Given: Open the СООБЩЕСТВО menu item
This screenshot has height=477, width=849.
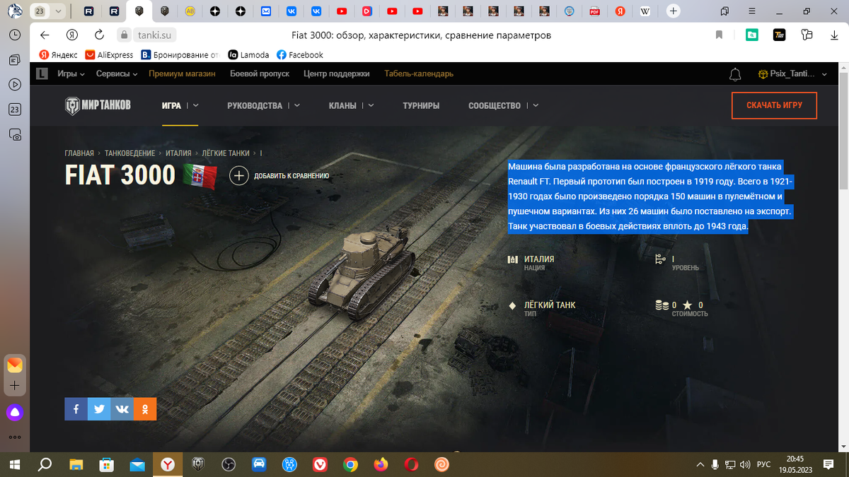Looking at the screenshot, I should pos(495,105).
